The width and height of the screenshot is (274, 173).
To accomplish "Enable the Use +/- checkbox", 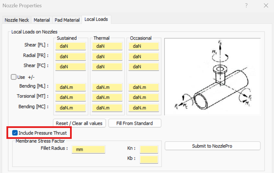I will click(x=13, y=77).
